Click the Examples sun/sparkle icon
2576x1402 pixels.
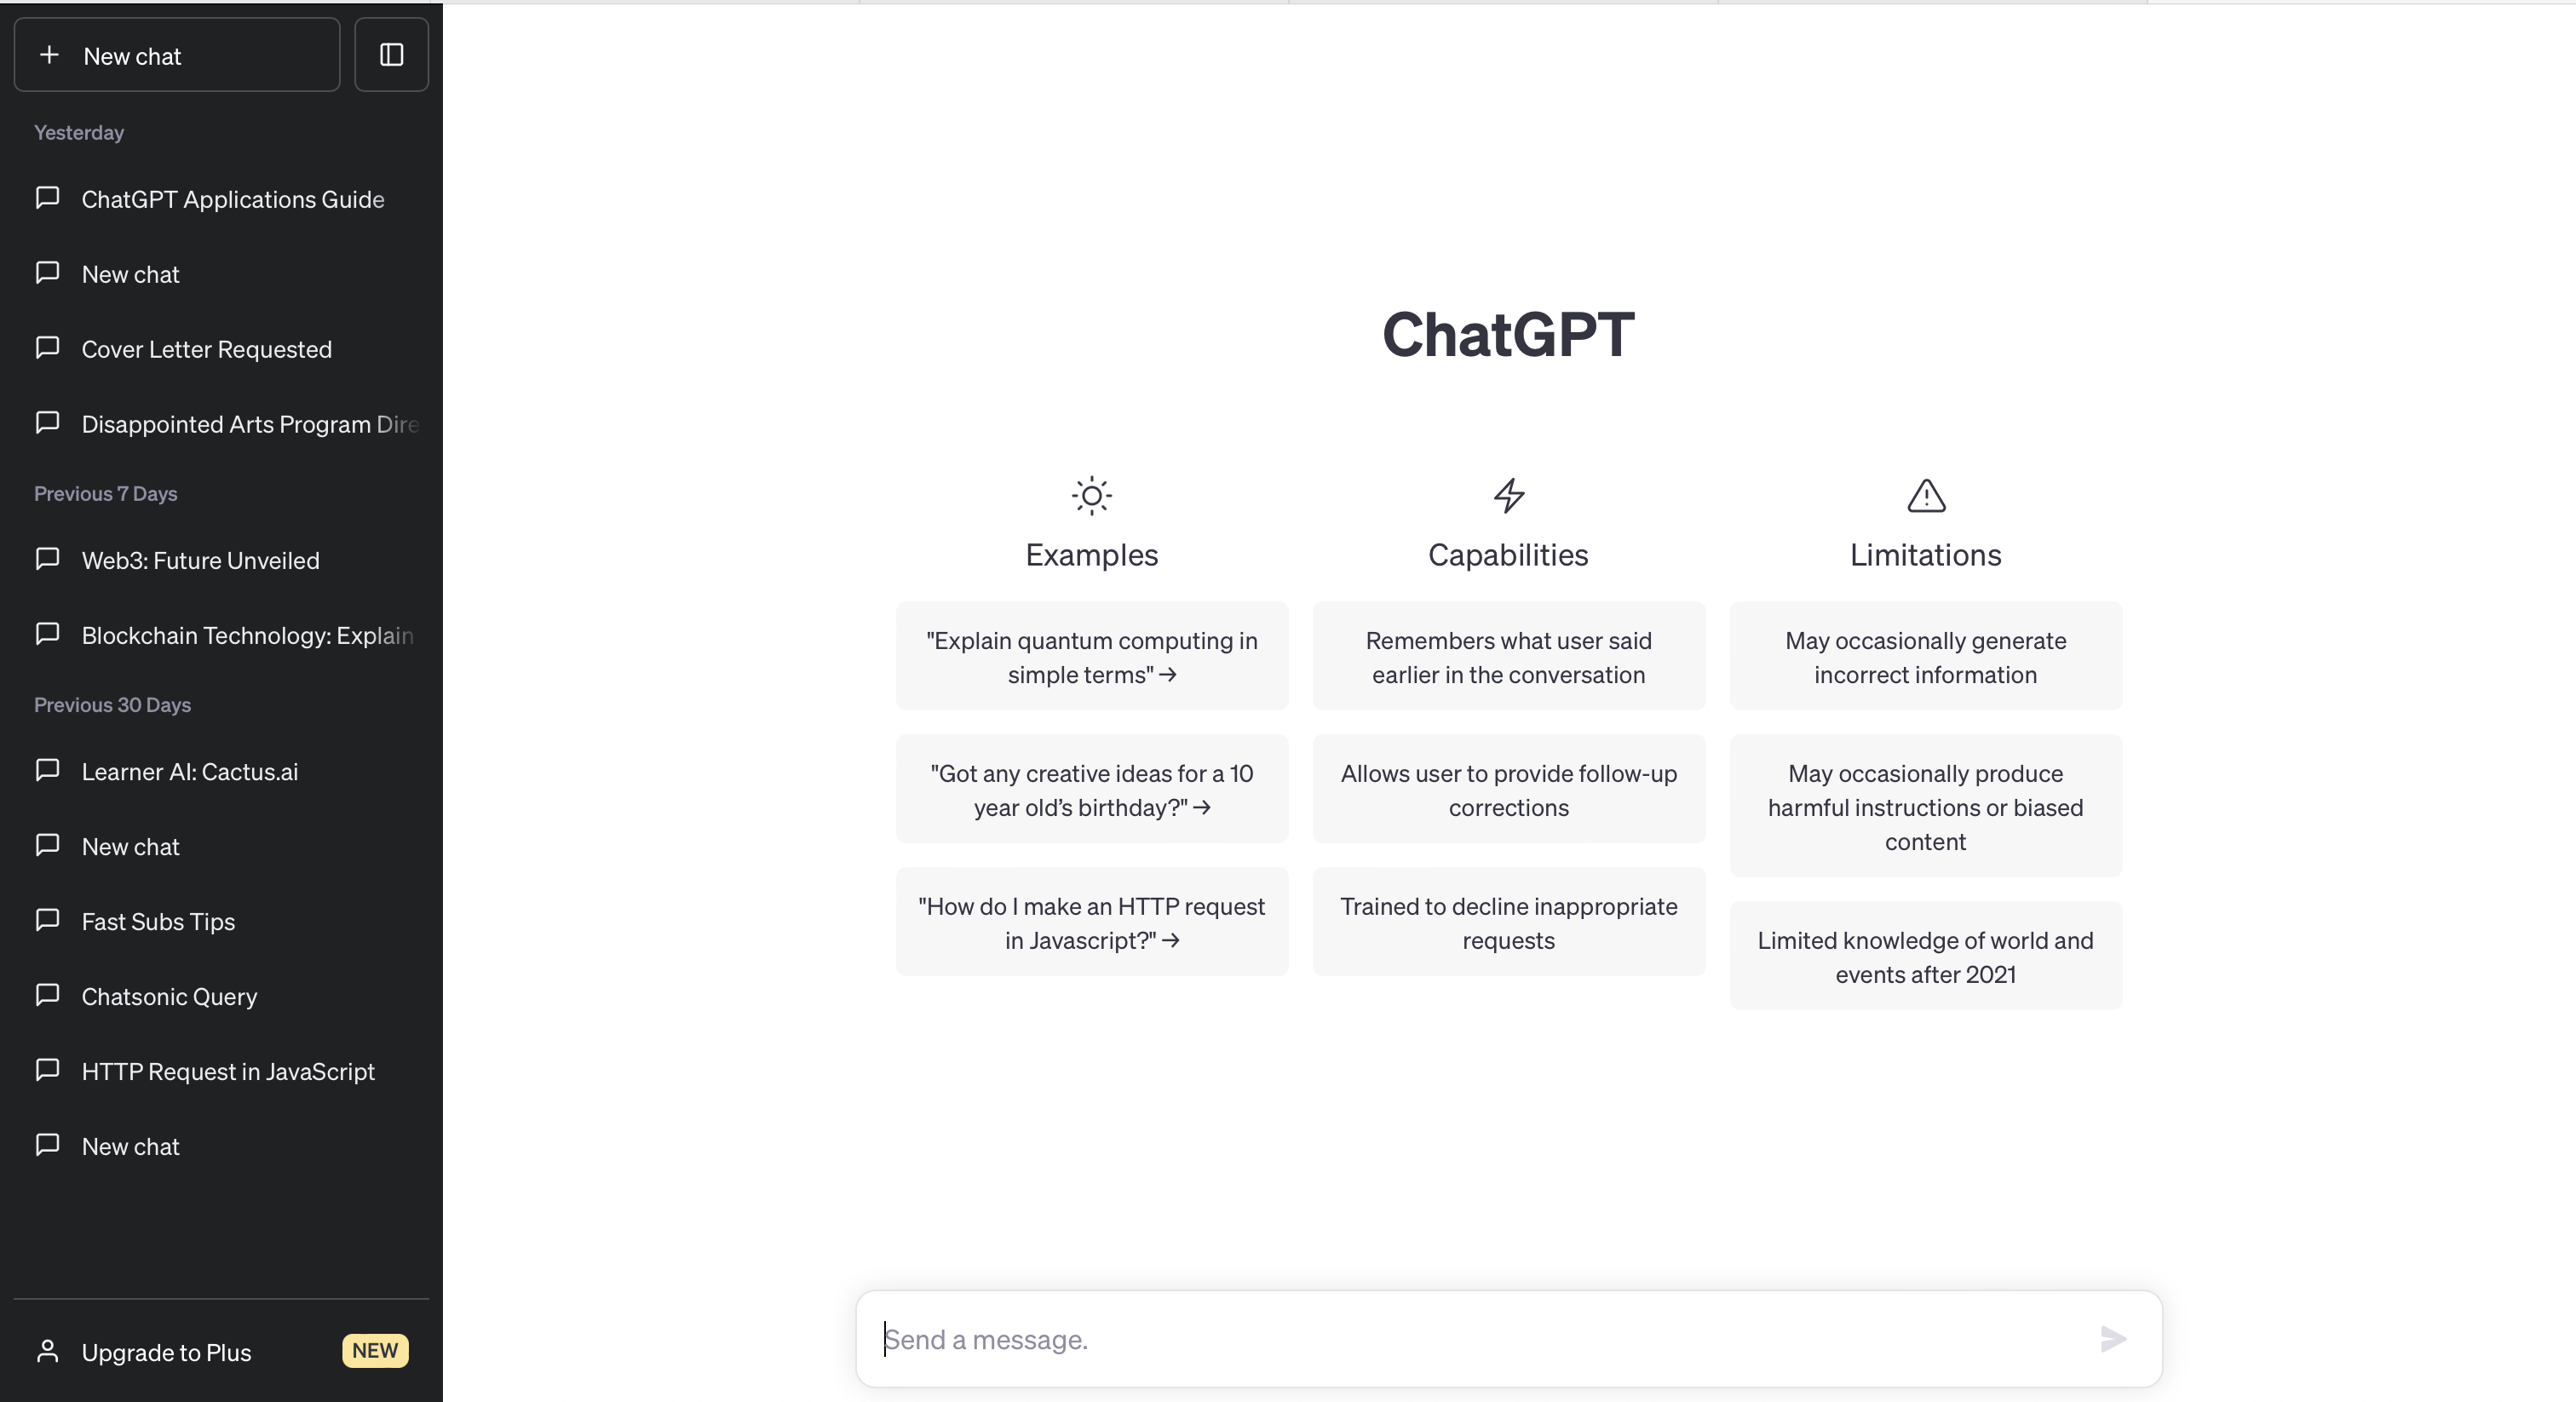(1091, 497)
